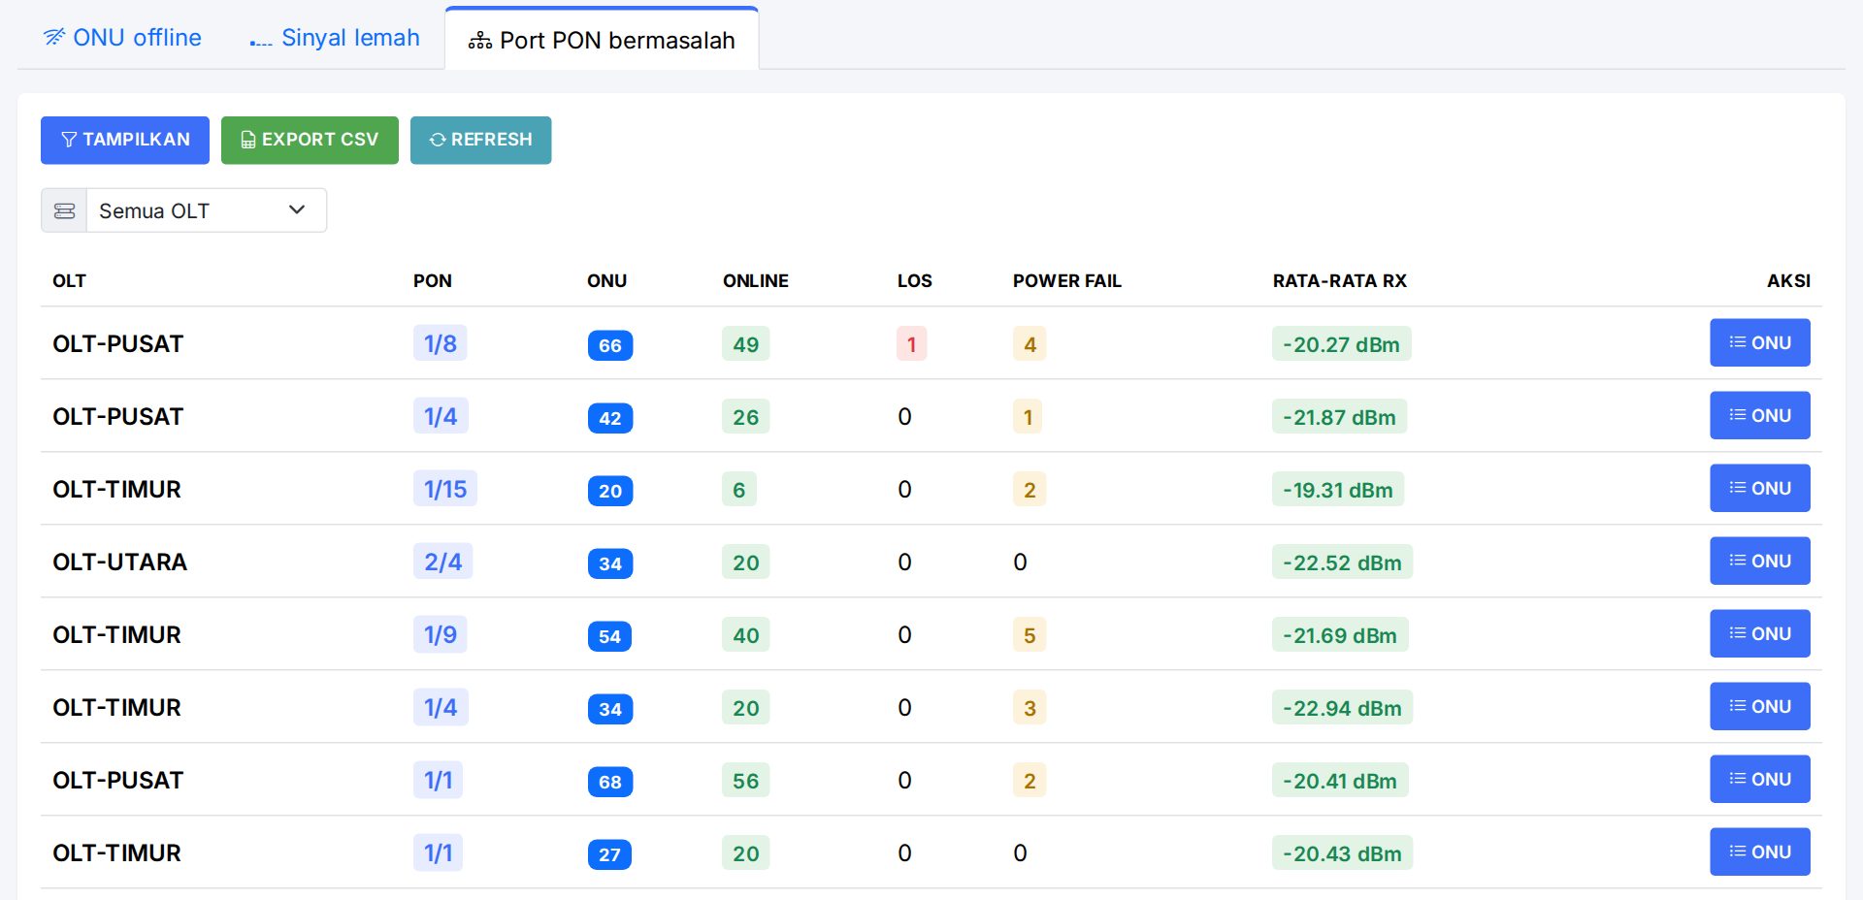Click the OLT-UTARA row name
Image resolution: width=1863 pixels, height=900 pixels.
[x=119, y=562]
